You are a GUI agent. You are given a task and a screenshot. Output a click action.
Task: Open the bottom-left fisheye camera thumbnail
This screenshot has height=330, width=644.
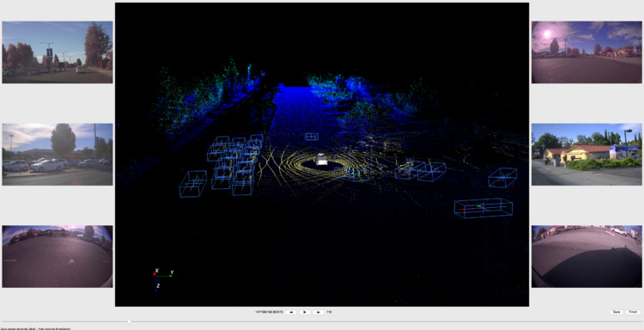tap(57, 256)
